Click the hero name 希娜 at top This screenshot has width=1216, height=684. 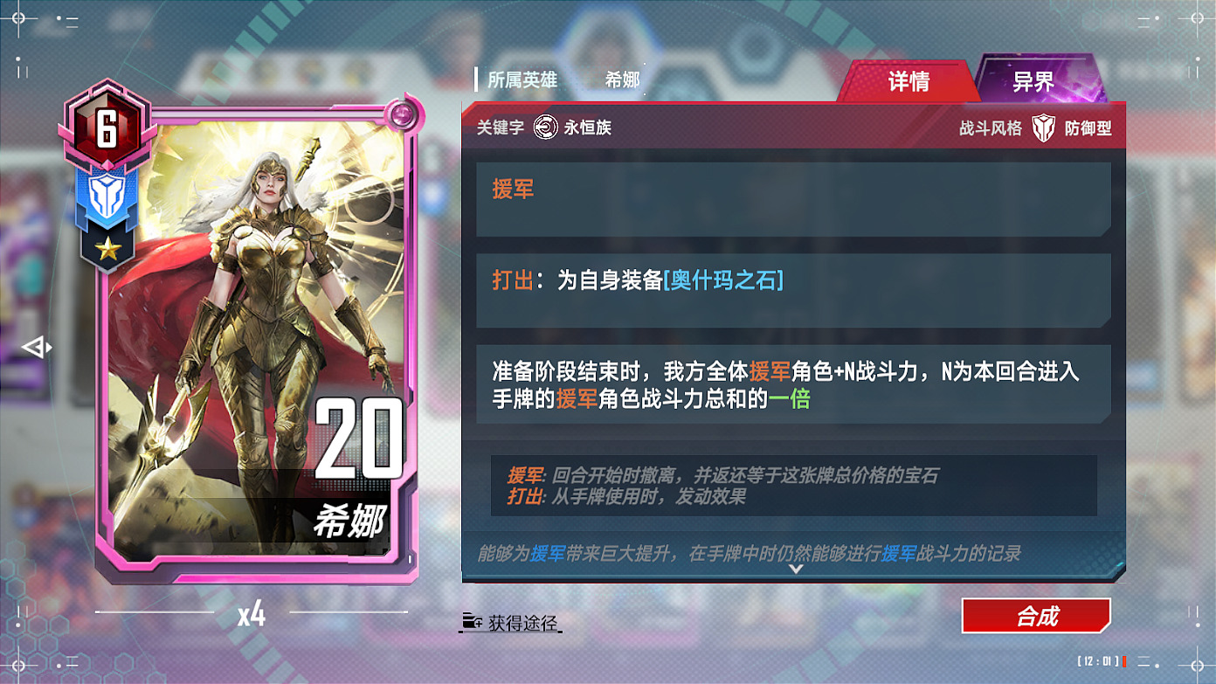(622, 80)
